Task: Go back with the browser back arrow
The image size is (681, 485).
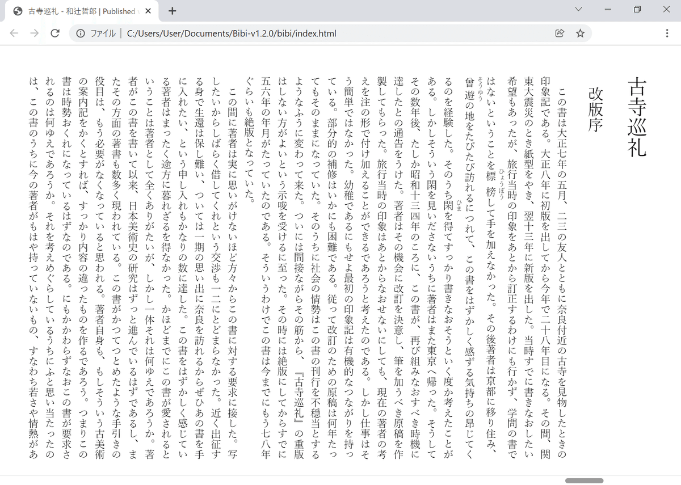Action: click(14, 33)
